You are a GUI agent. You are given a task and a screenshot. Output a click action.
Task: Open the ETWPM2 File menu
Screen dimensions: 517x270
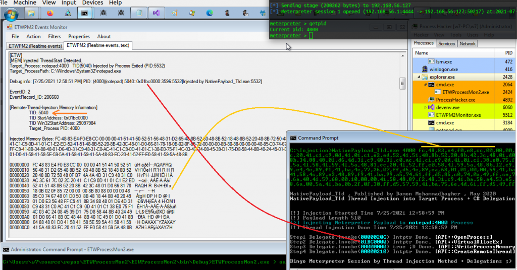(16, 36)
